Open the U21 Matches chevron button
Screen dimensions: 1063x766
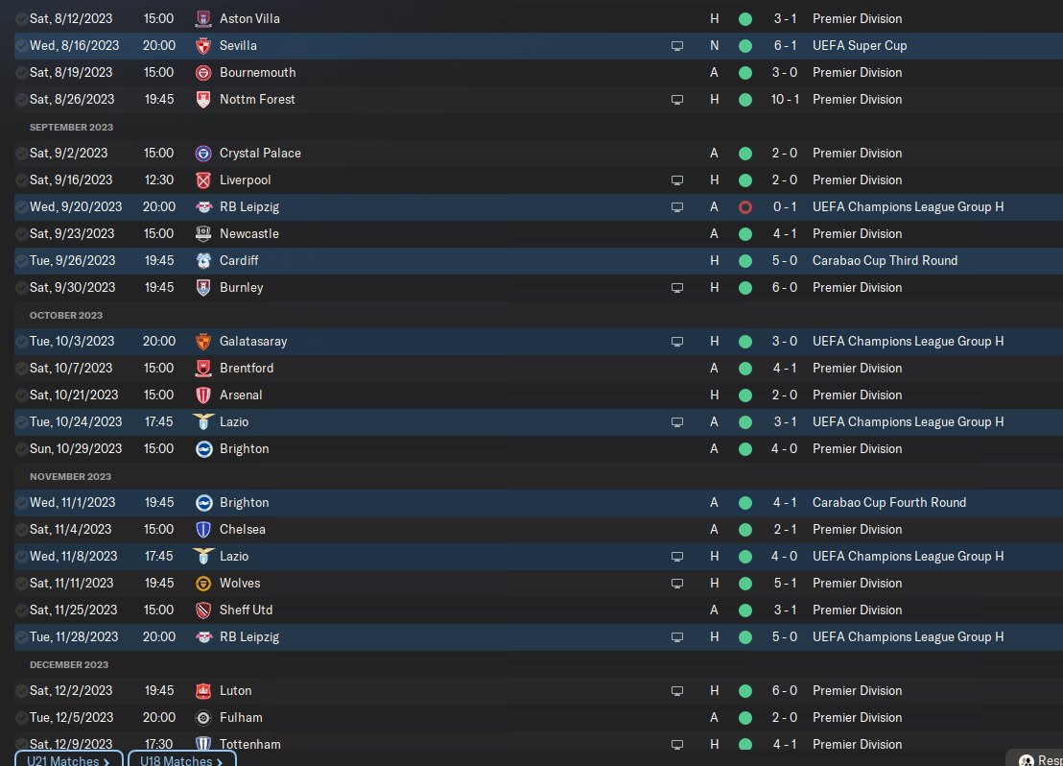[x=69, y=760]
